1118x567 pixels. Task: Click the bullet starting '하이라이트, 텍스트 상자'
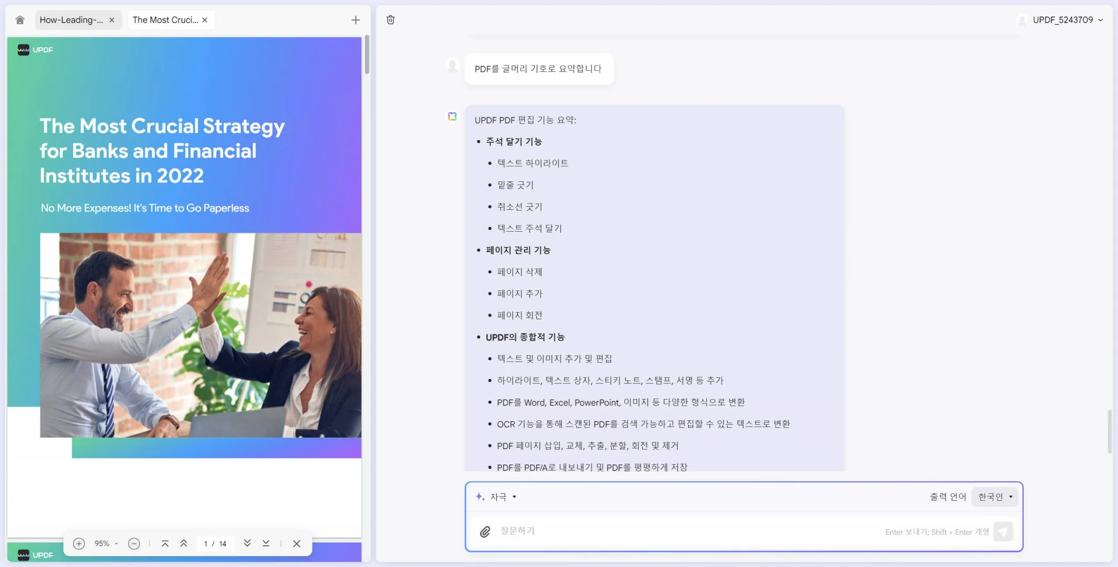610,380
